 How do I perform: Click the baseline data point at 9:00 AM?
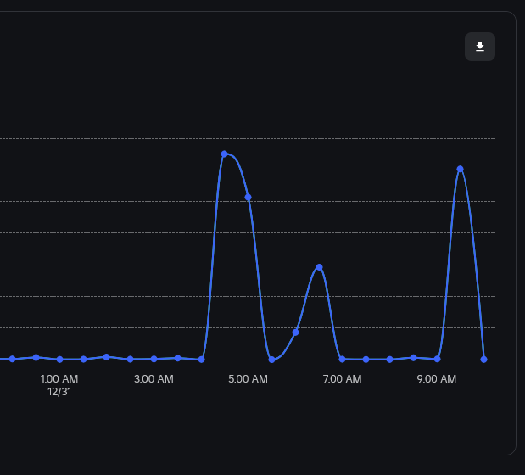437,359
